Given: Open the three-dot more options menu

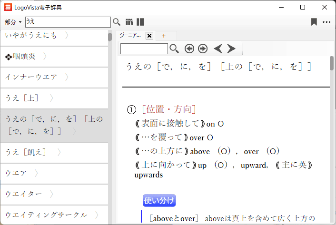Looking at the screenshot, I should [x=326, y=22].
